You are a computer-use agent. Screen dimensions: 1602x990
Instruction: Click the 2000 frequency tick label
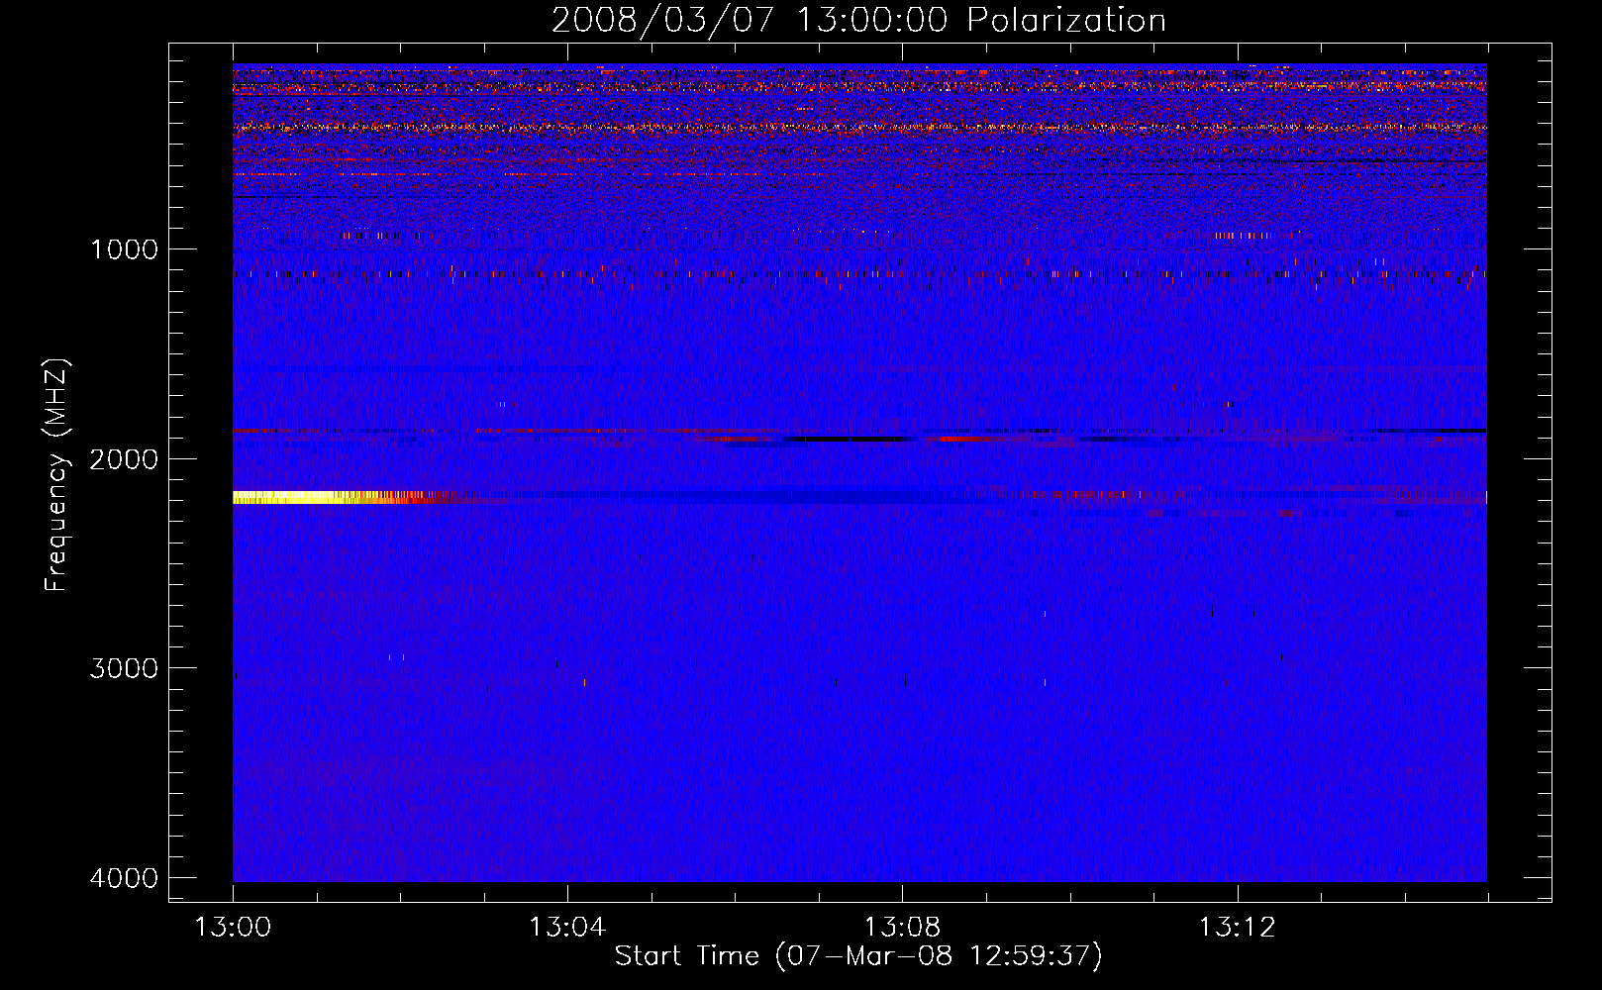124,458
